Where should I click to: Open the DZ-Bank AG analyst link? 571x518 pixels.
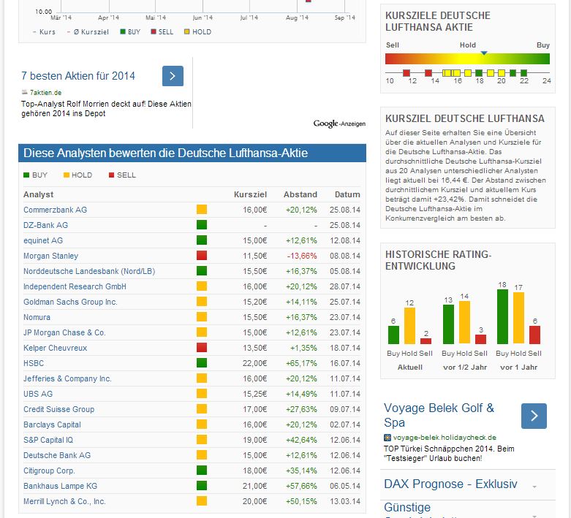pos(45,225)
